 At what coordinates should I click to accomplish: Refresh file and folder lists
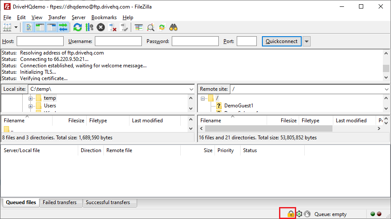(77, 27)
